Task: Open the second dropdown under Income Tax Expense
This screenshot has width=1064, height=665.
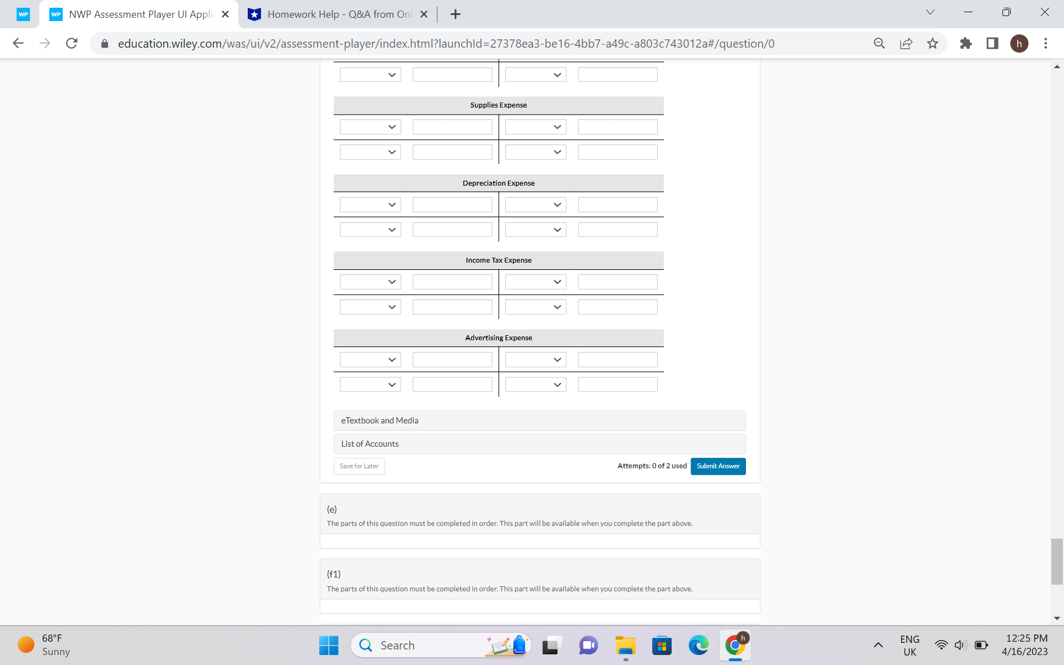Action: click(x=370, y=306)
